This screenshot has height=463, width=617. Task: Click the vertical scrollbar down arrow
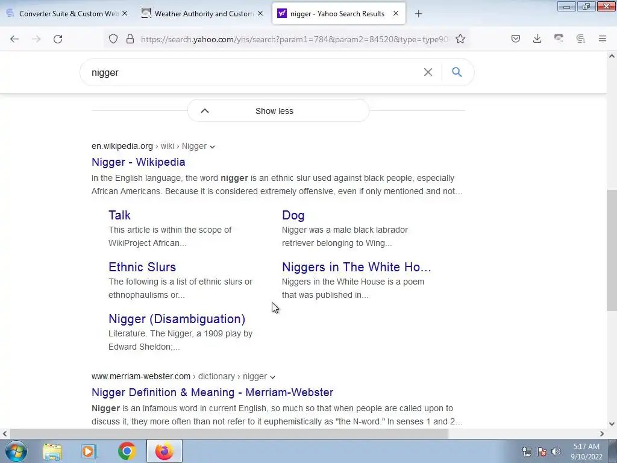(x=612, y=424)
